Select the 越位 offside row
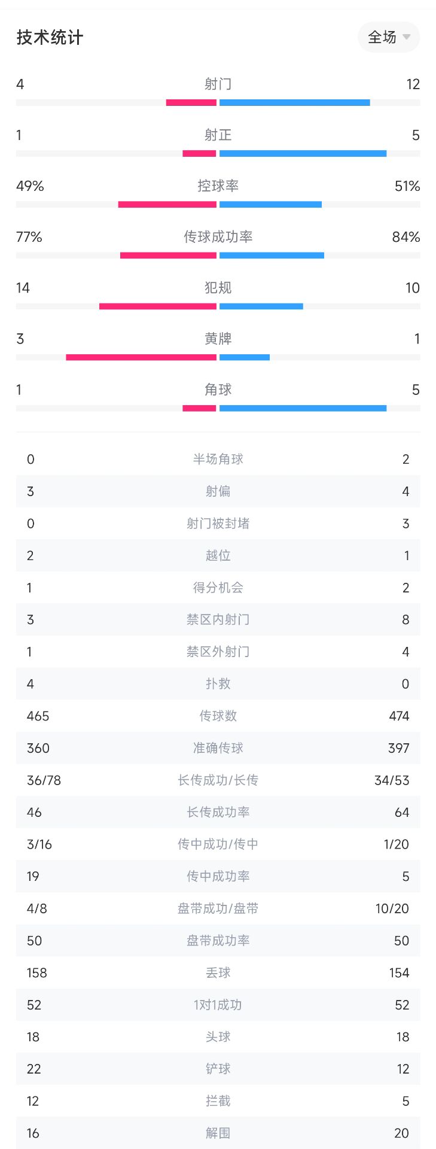Viewport: 436px width, 1149px height. point(218,555)
